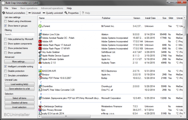Click the More settings... button
The image size is (188, 120).
19,62
